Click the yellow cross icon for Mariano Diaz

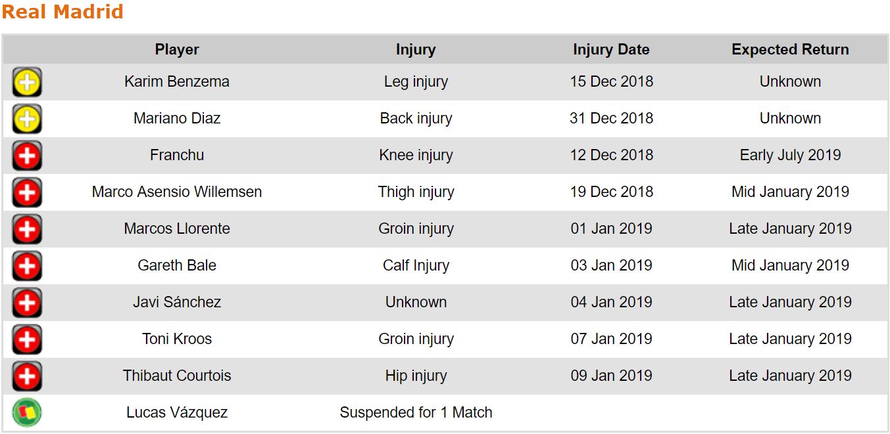(27, 119)
